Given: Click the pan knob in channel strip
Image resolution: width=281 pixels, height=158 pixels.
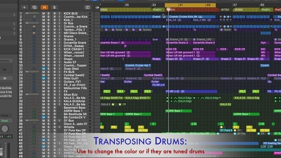Looking at the screenshot, I should coord(5,129).
